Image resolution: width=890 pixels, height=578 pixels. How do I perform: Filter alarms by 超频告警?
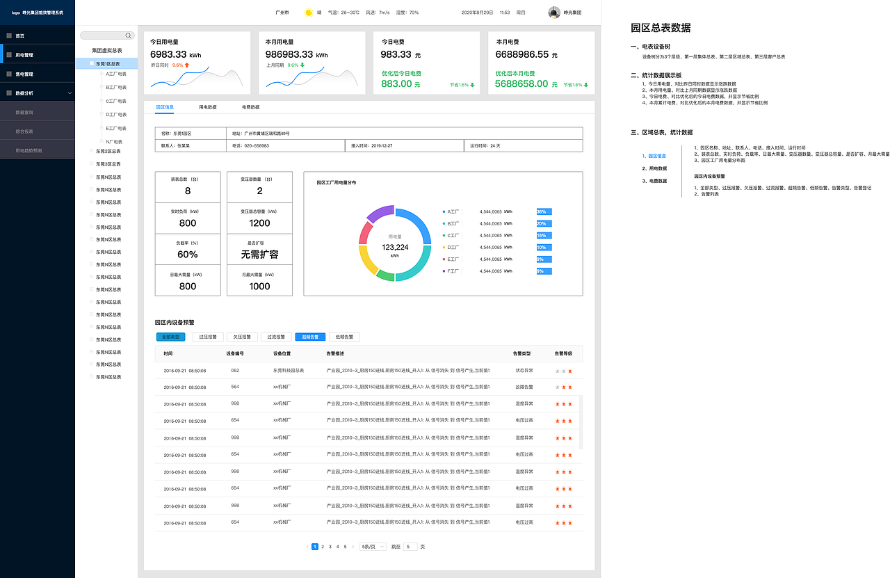point(310,337)
